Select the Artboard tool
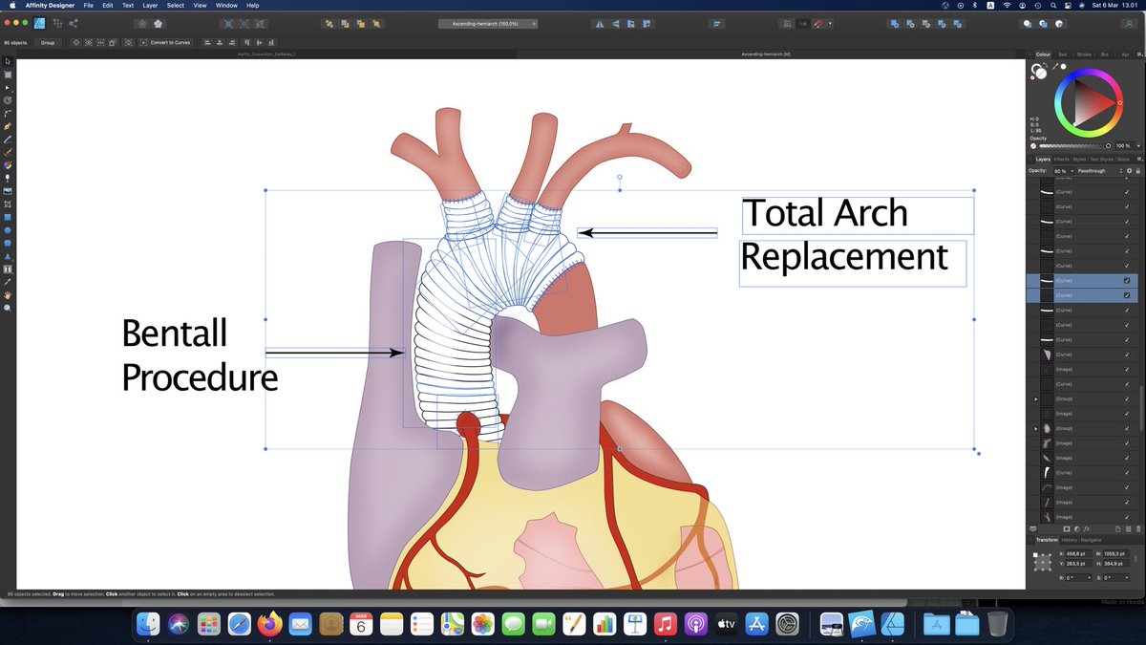The height and width of the screenshot is (645, 1146). (8, 74)
